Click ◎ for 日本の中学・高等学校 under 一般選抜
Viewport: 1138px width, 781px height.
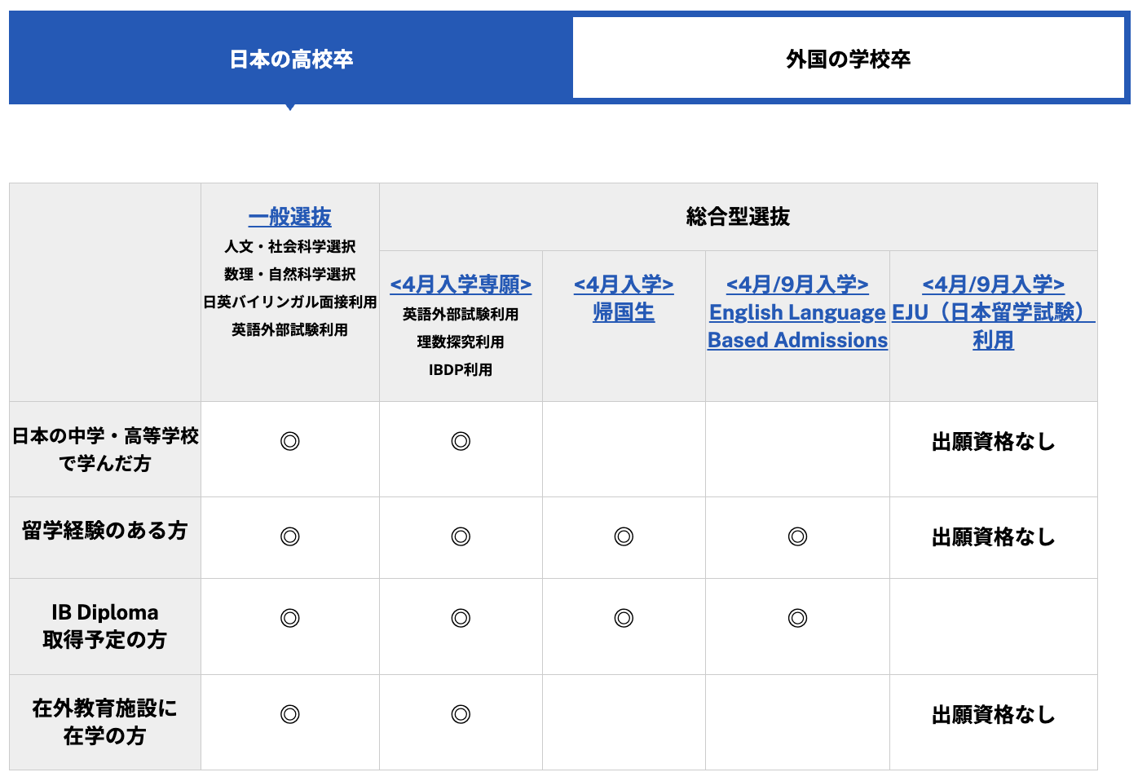coord(290,441)
